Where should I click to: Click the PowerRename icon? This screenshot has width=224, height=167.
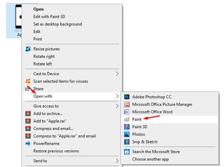click(28, 144)
